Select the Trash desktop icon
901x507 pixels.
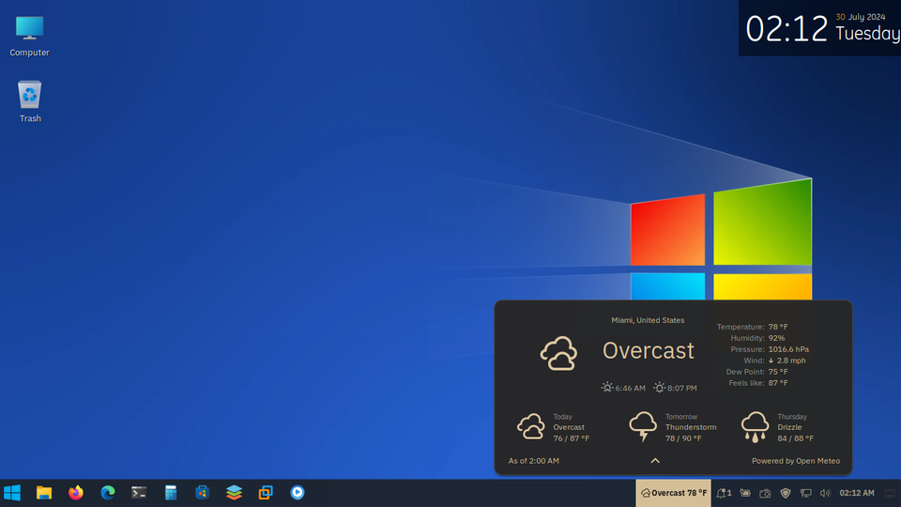pyautogui.click(x=30, y=100)
